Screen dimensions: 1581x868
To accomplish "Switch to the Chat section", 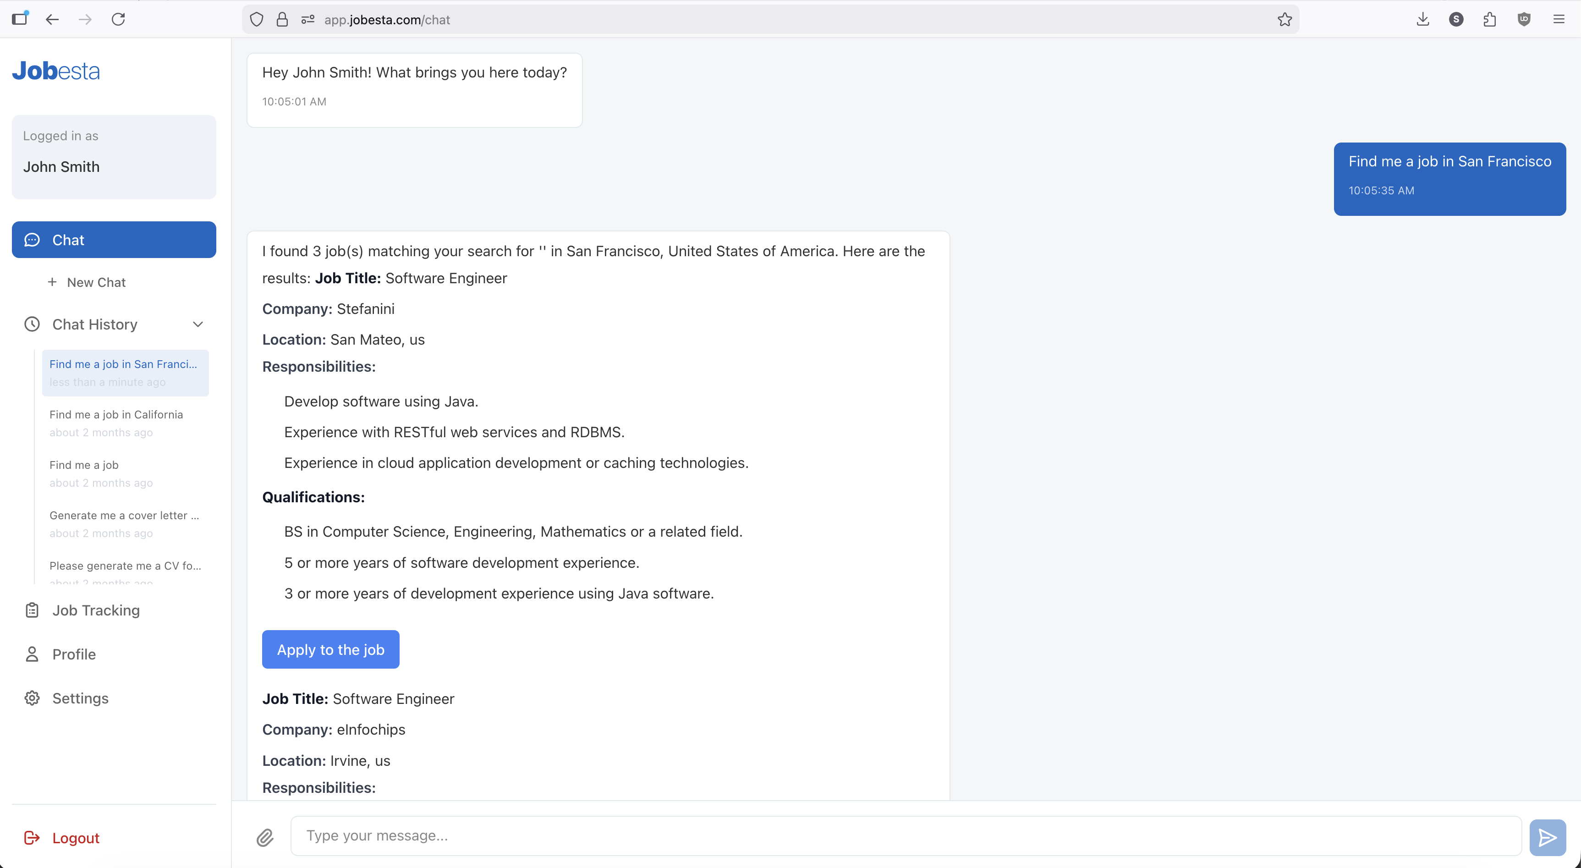I will [114, 239].
